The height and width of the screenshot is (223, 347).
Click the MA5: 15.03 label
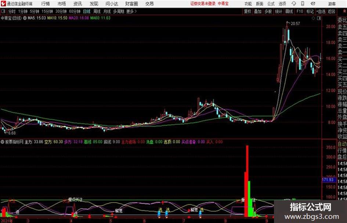click(37, 18)
